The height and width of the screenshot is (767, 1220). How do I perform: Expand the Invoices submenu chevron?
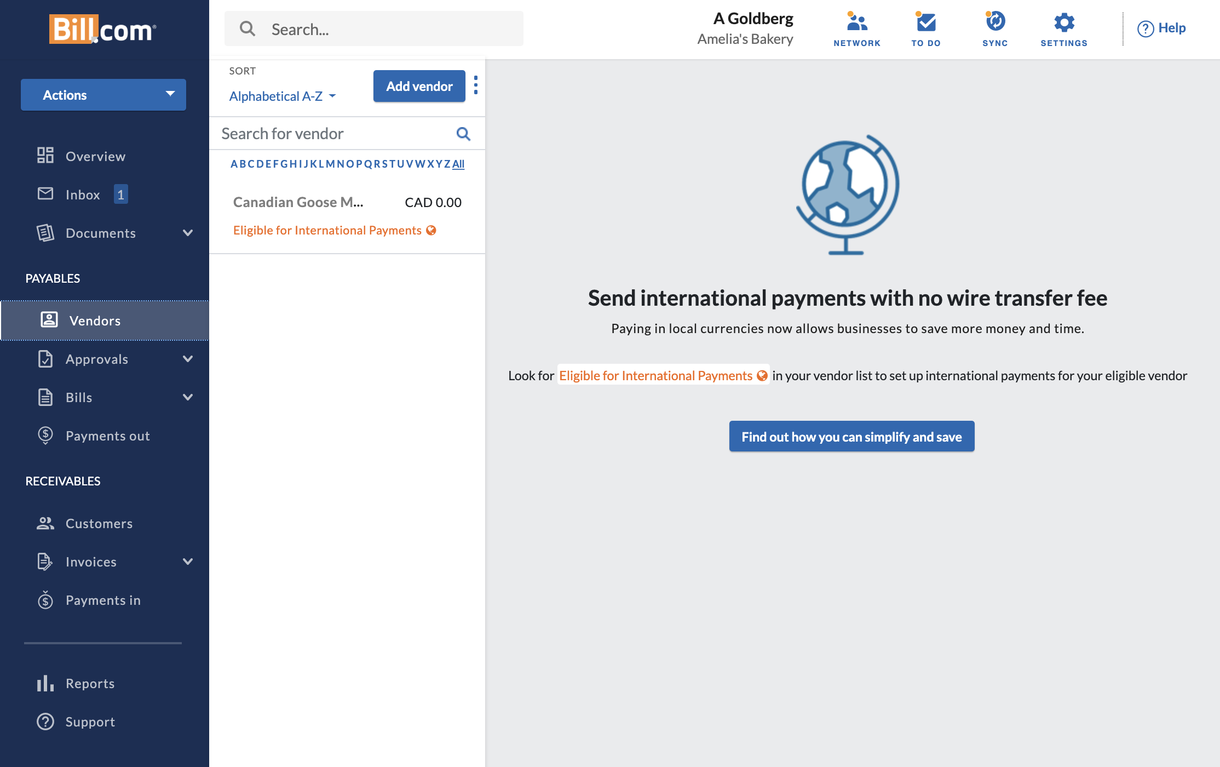tap(188, 562)
